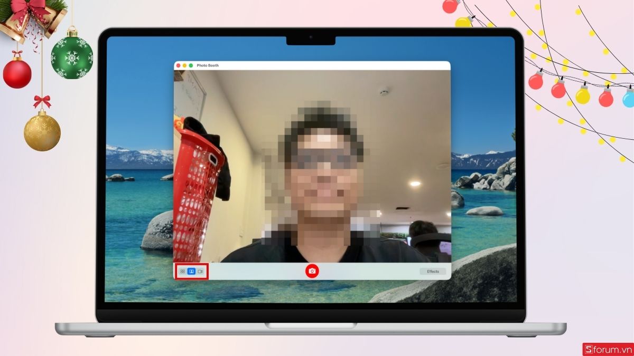Click the Effects label in the corner
Image resolution: width=634 pixels, height=356 pixels.
[x=433, y=271]
